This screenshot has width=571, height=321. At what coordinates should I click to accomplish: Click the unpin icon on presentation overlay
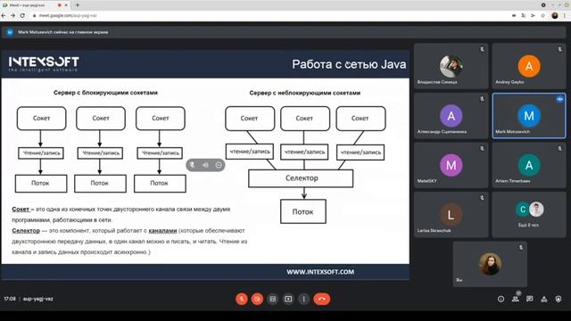point(193,165)
